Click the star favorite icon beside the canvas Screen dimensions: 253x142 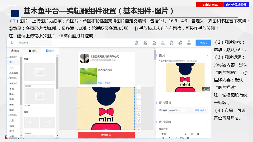click(139, 114)
